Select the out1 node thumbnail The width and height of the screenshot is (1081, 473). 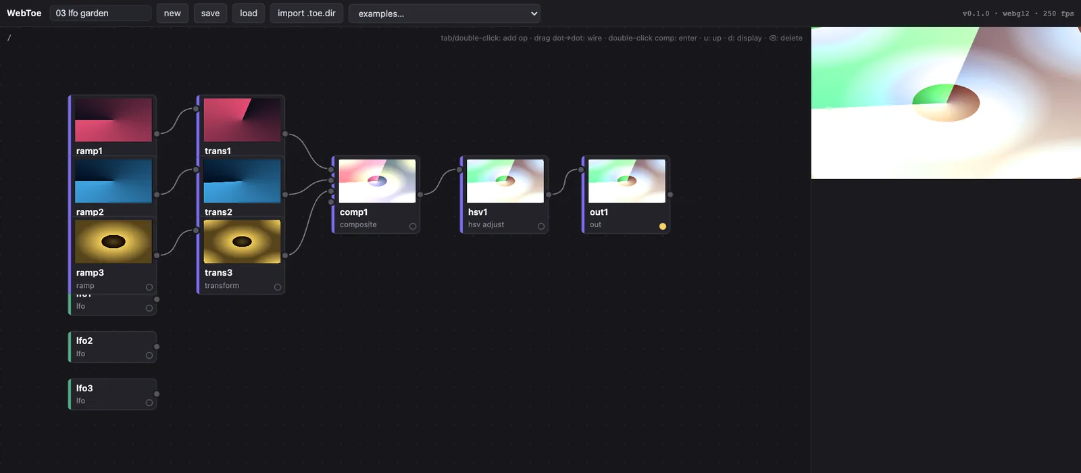[x=627, y=181]
